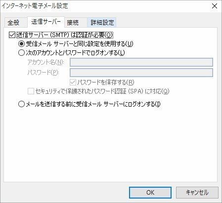Confirm settings with the OK button
The image size is (222, 203).
pyautogui.click(x=150, y=193)
